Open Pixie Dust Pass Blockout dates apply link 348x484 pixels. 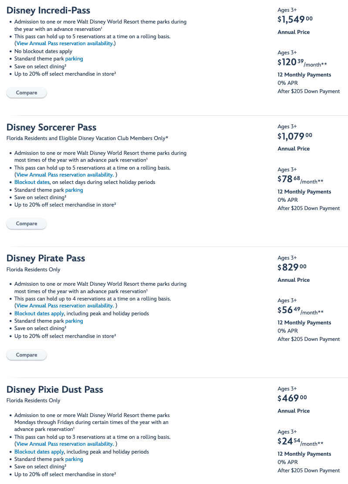click(39, 452)
